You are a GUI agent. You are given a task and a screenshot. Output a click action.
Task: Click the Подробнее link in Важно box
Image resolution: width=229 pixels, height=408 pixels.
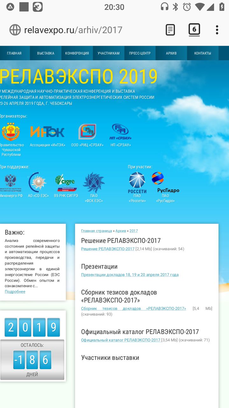pos(15,292)
